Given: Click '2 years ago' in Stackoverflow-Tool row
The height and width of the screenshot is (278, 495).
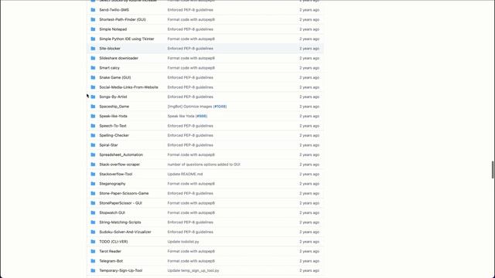Looking at the screenshot, I should [309, 174].
